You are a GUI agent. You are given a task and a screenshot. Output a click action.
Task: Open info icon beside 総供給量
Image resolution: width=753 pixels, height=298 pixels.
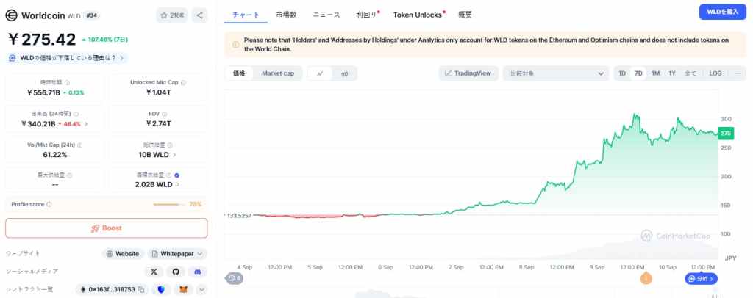point(171,145)
